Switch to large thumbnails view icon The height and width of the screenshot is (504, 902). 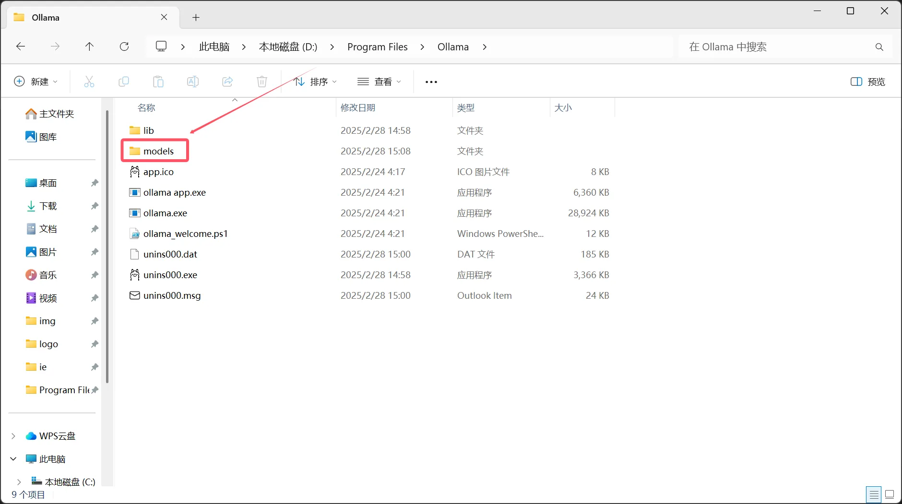tap(890, 494)
